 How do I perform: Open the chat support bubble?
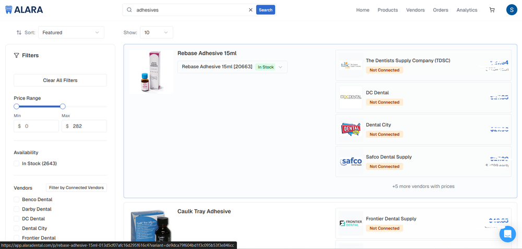point(507,234)
